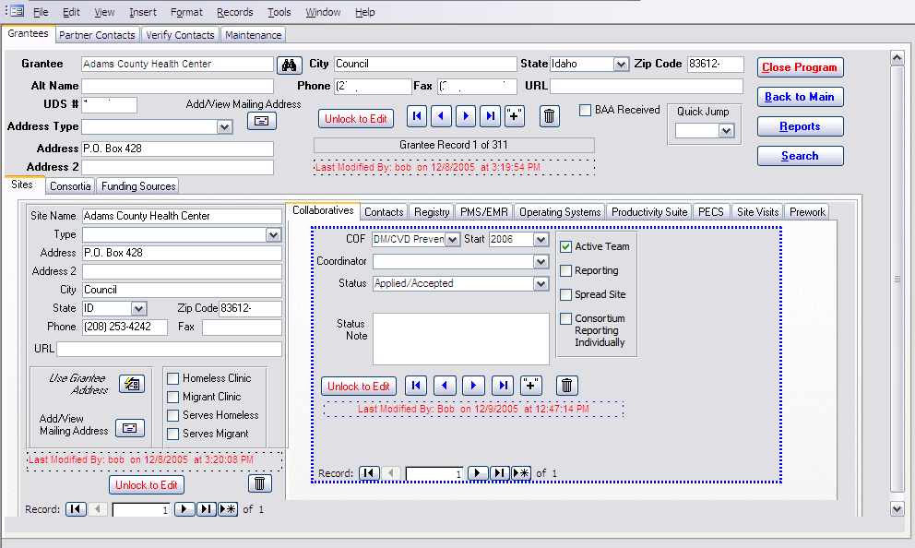Open site Add/View Mailing Address icon
This screenshot has width=915, height=548.
pyautogui.click(x=129, y=428)
